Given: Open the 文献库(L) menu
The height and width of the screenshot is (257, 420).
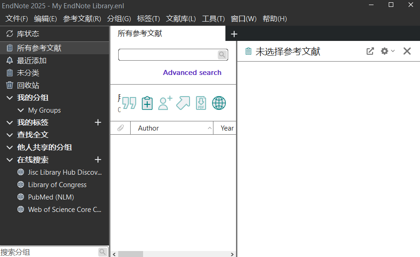Looking at the screenshot, I should [x=181, y=19].
